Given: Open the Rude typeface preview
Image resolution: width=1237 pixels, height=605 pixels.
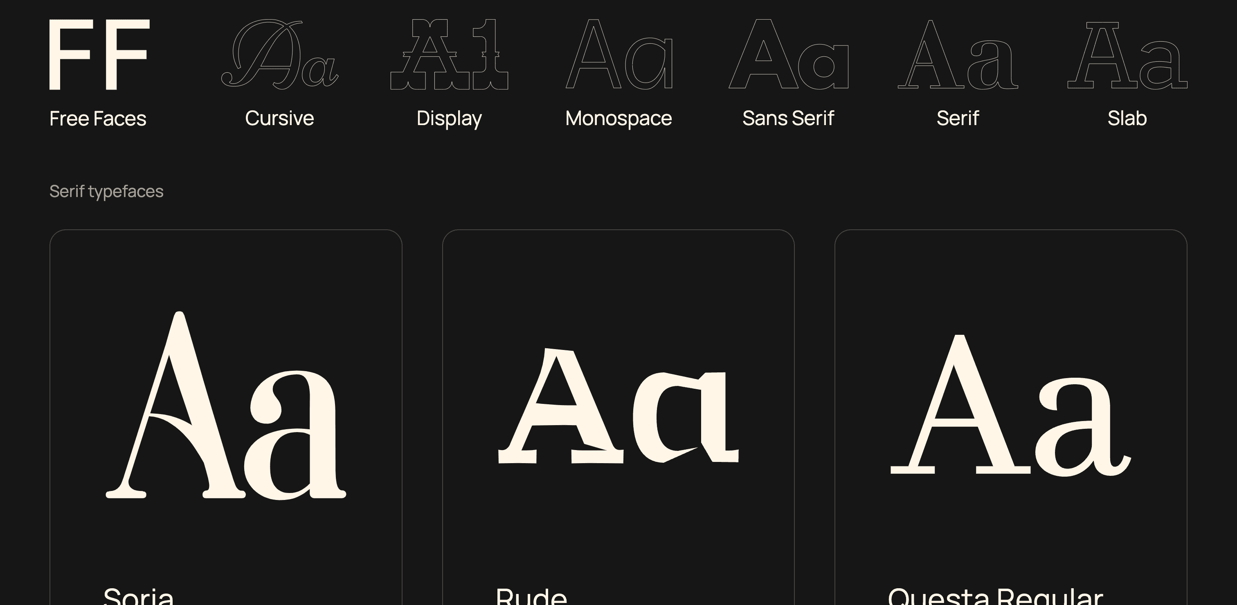Looking at the screenshot, I should click(x=618, y=406).
